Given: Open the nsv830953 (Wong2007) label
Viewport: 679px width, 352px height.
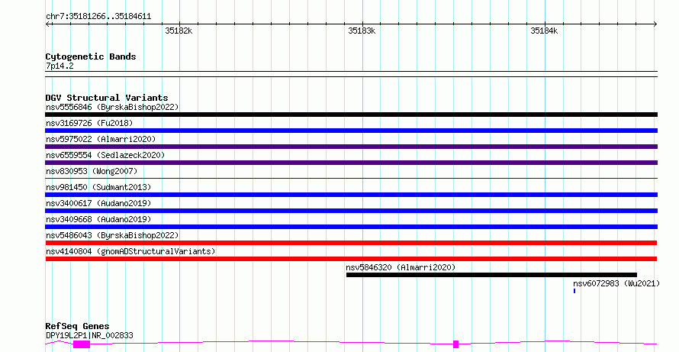Looking at the screenshot, I should [92, 171].
